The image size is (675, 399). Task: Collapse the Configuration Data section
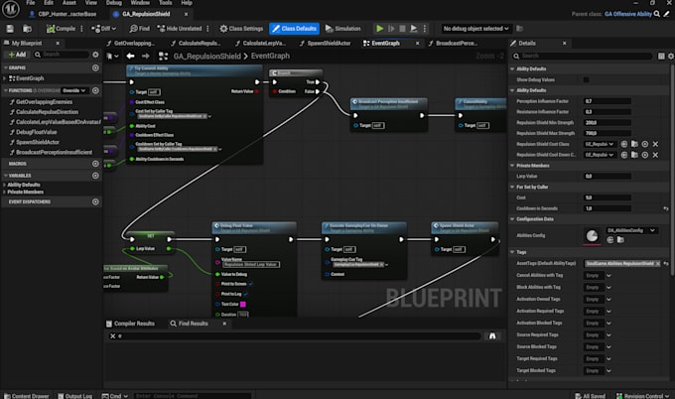(512, 219)
